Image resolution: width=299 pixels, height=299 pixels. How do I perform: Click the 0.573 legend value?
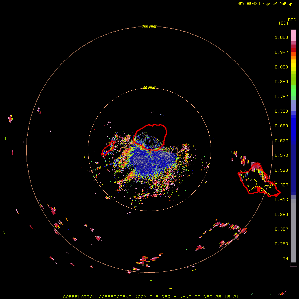281,155
